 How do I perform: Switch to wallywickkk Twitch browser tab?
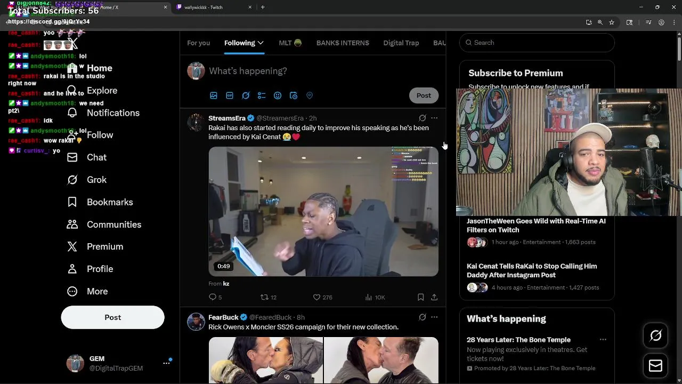(213, 7)
